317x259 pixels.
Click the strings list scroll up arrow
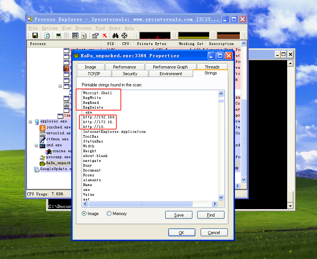coord(221,94)
